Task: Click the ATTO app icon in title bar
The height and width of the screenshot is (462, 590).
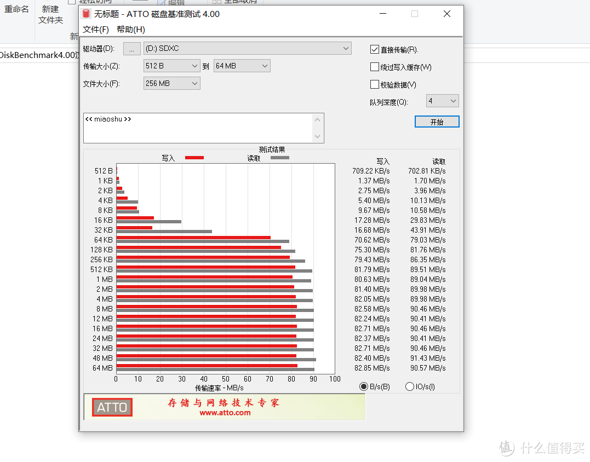Action: [x=86, y=14]
